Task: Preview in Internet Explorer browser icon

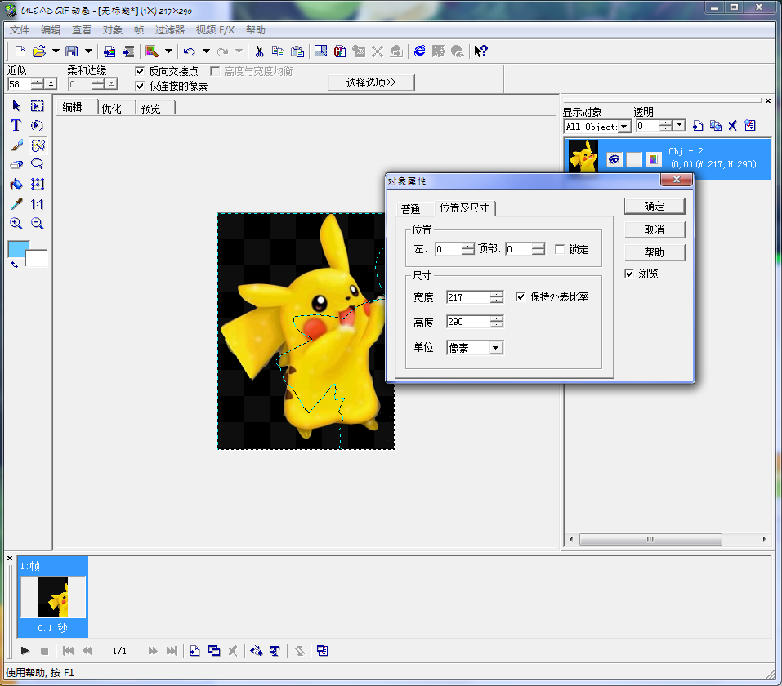Action: [420, 51]
